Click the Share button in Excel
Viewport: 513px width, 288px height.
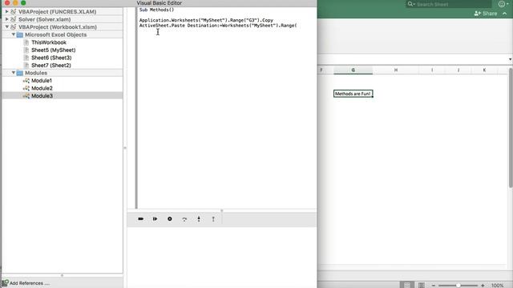point(486,14)
